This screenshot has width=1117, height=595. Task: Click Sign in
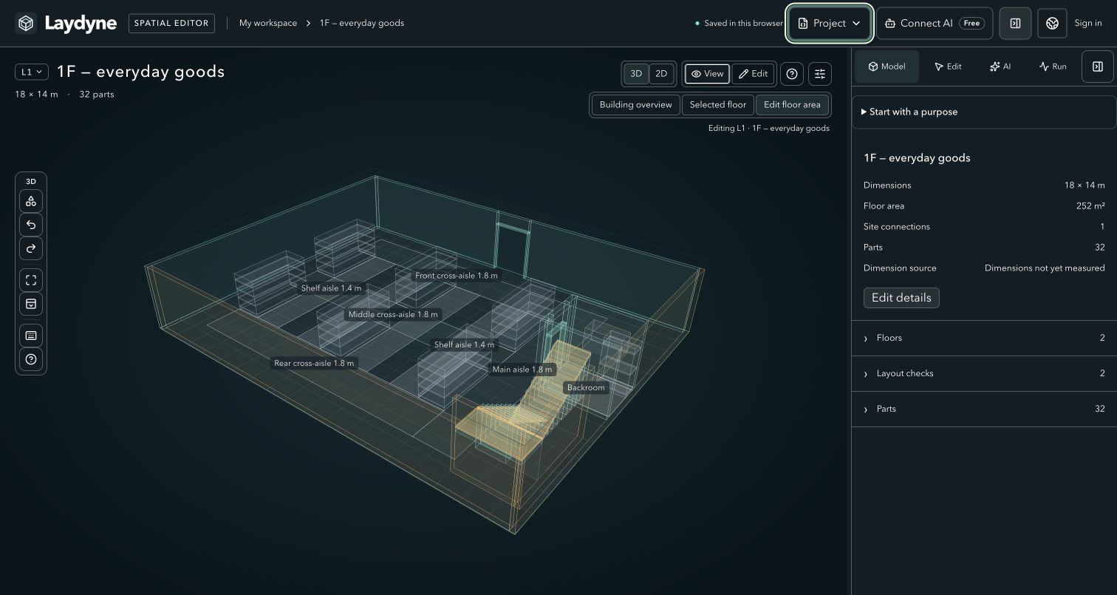(x=1088, y=24)
